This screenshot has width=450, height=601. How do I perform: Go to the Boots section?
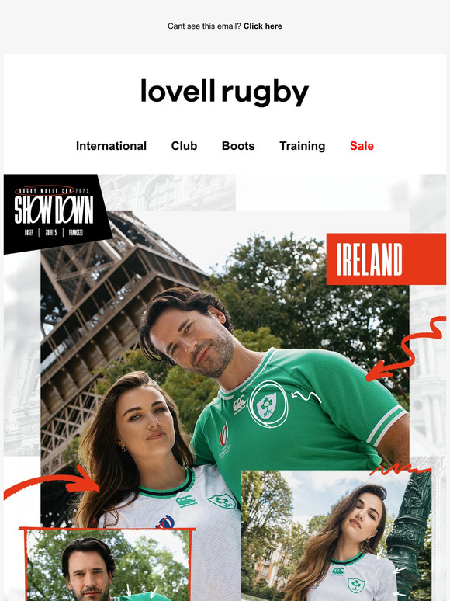(x=238, y=146)
